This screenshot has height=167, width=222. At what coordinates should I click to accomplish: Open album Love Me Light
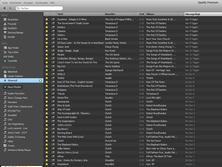click(x=153, y=98)
